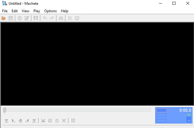This screenshot has width=194, height=128.
Task: Click the crop frame icon in the toolbar
Action: click(x=70, y=18)
